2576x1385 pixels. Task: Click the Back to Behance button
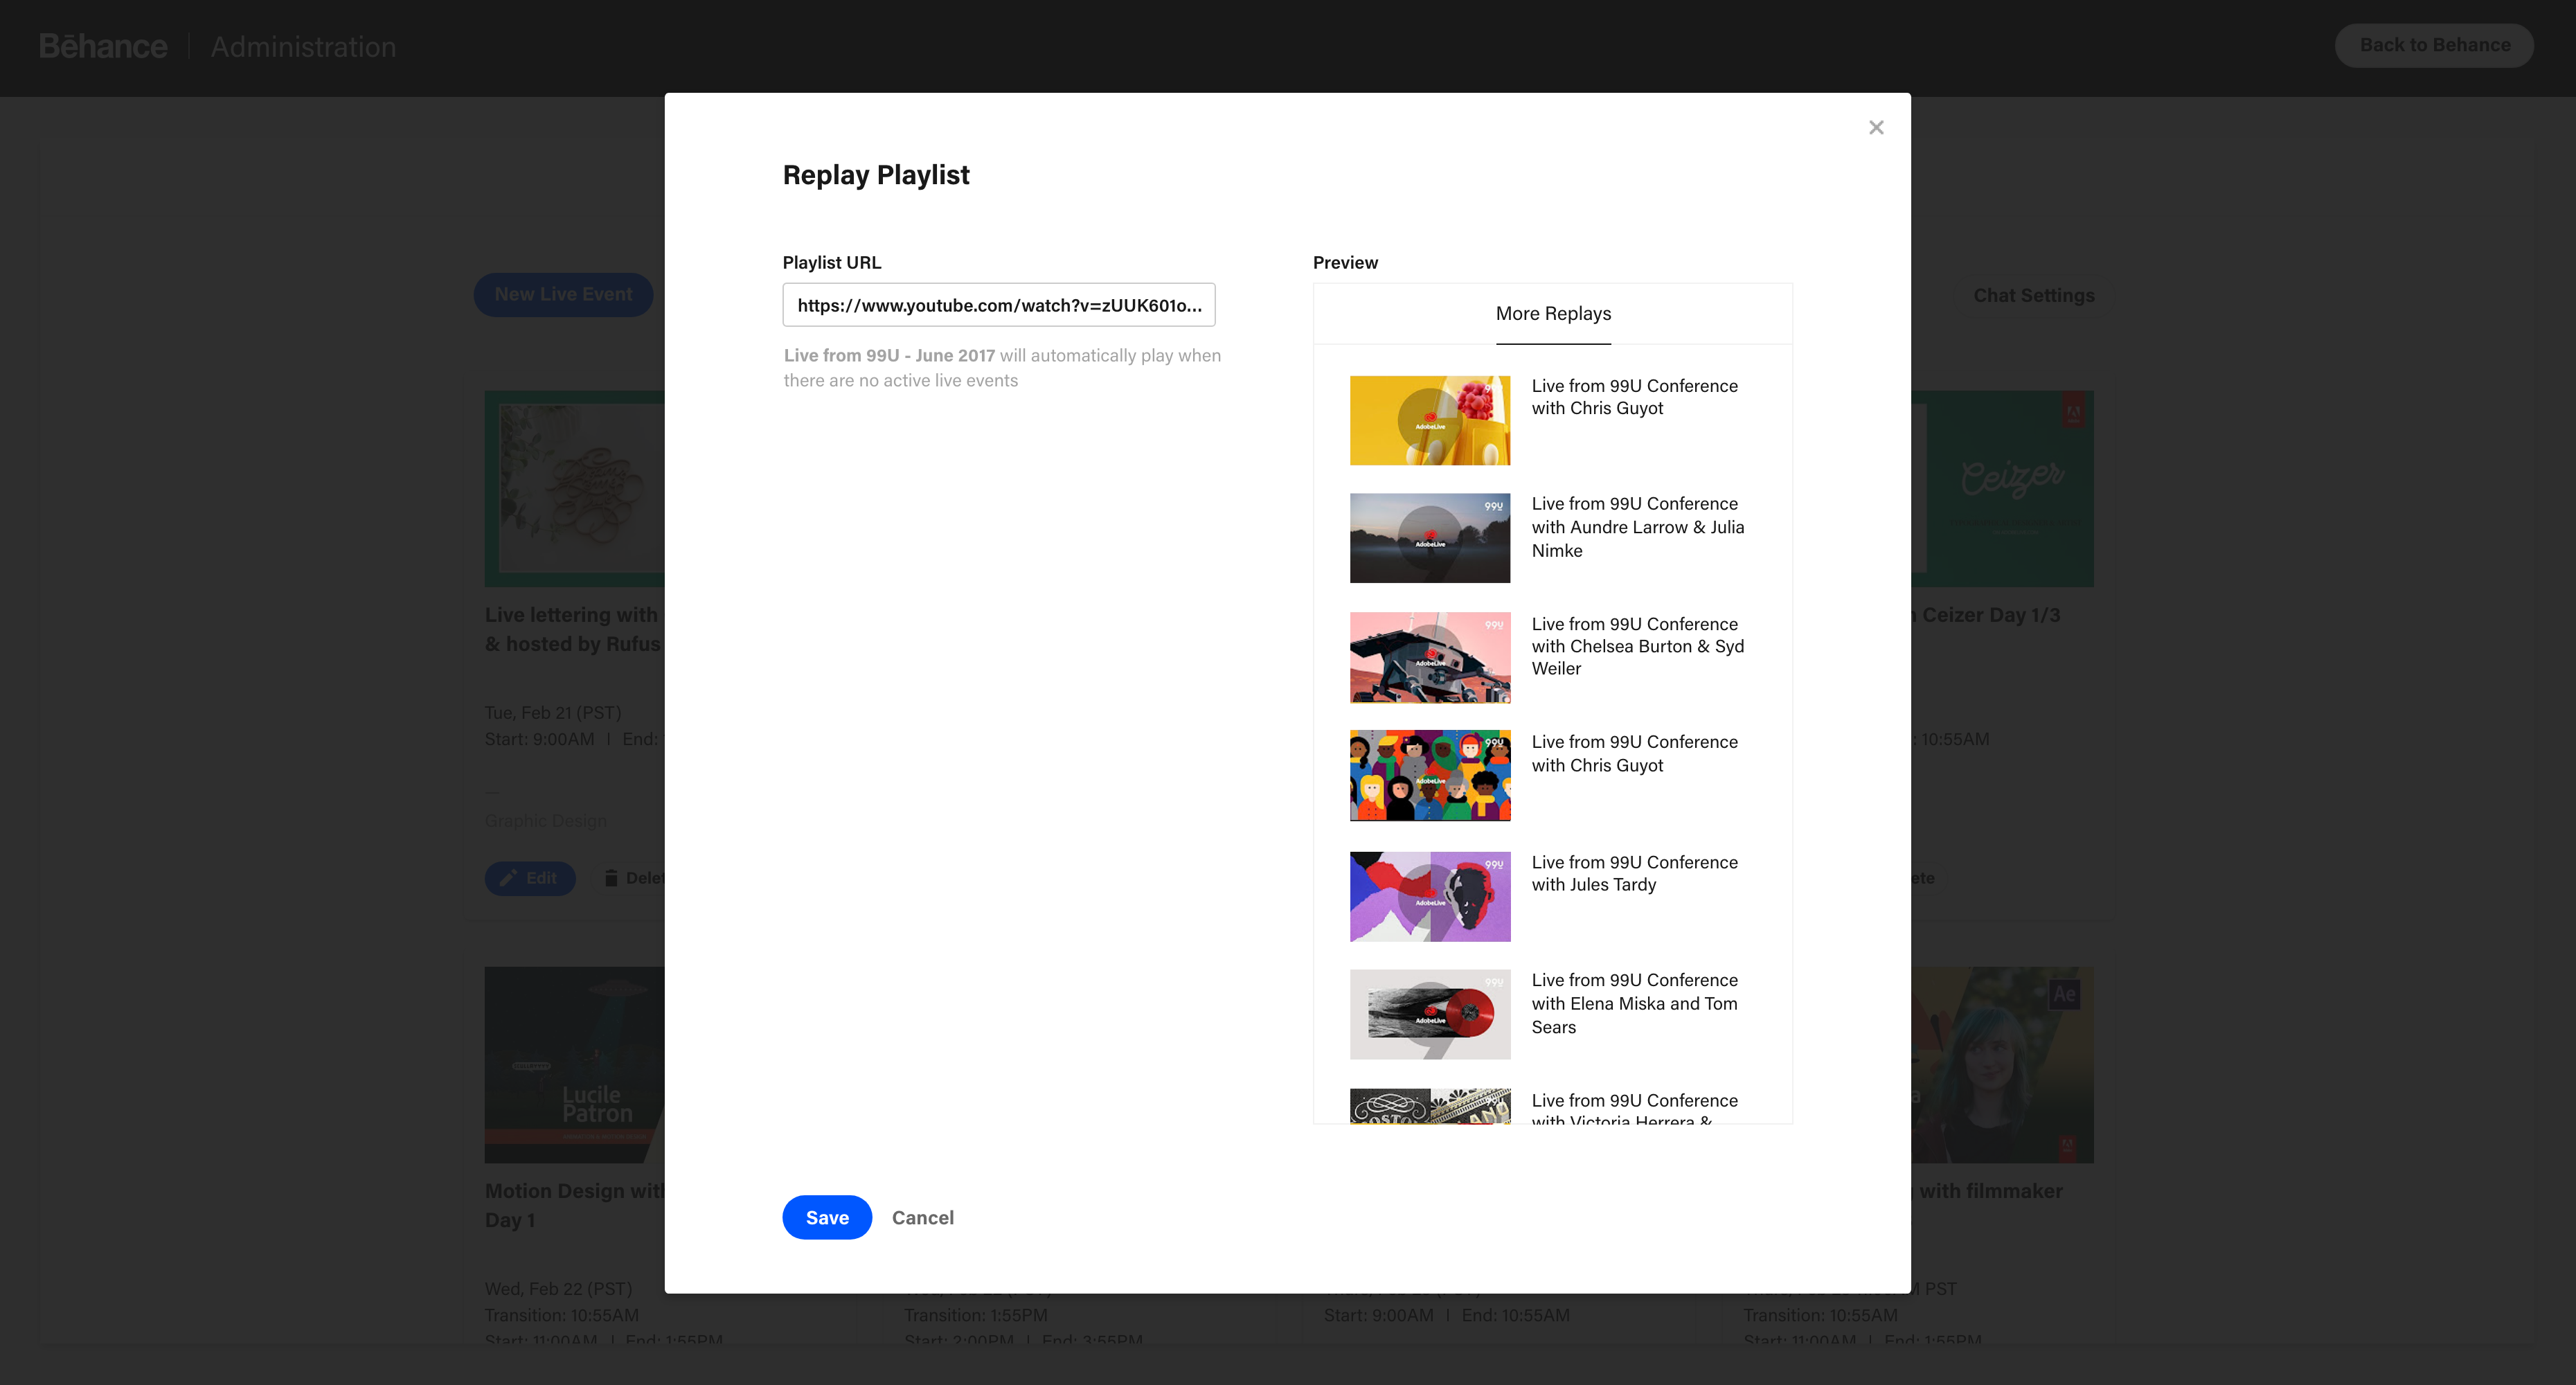pos(2434,45)
